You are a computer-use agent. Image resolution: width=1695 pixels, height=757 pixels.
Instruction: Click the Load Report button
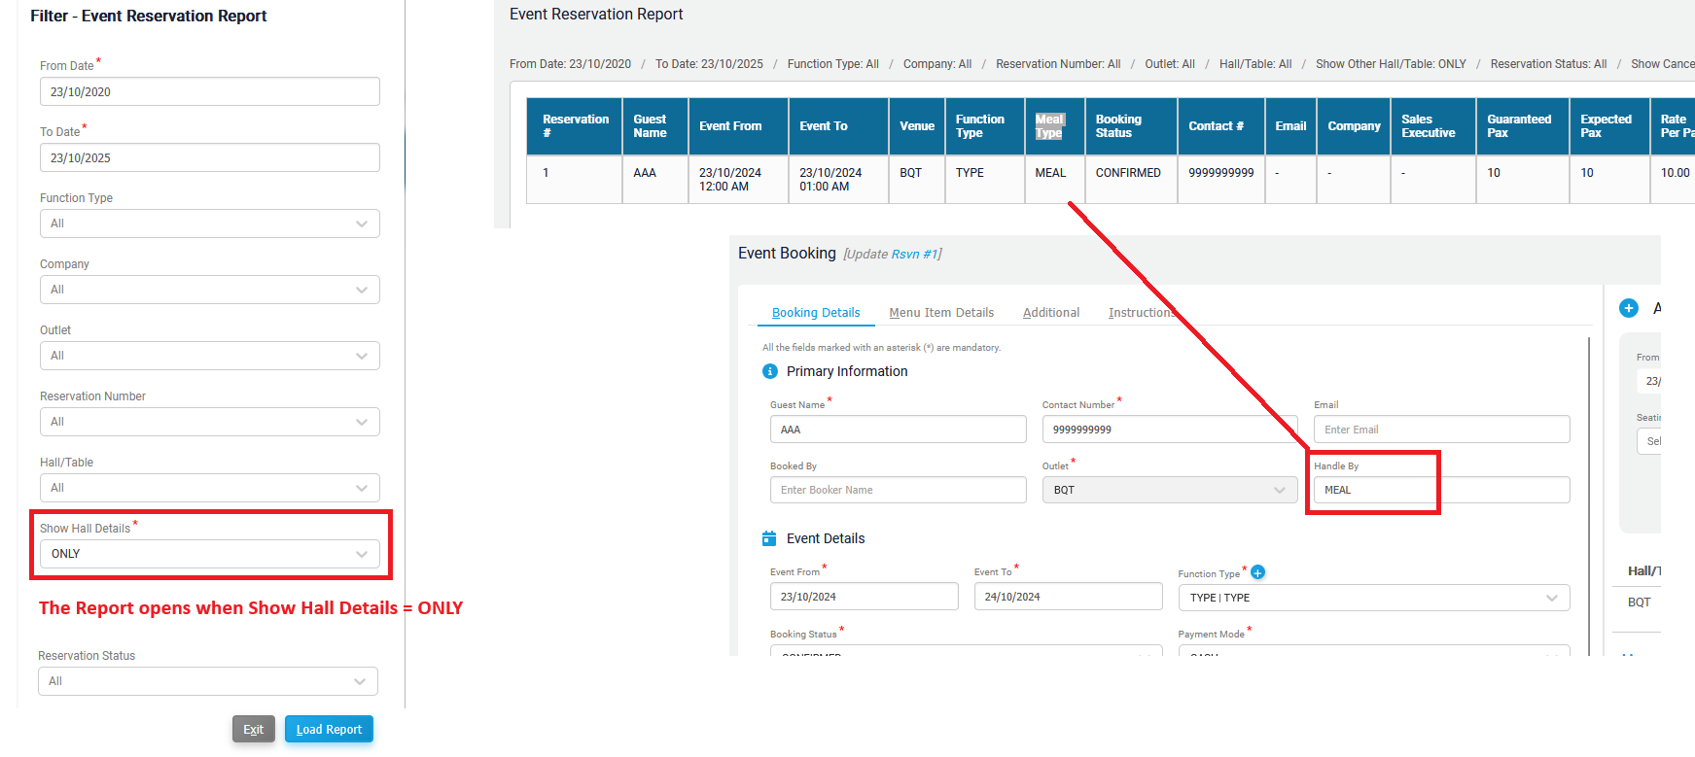329,730
